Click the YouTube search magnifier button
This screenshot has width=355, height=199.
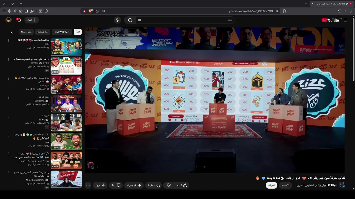130,20
